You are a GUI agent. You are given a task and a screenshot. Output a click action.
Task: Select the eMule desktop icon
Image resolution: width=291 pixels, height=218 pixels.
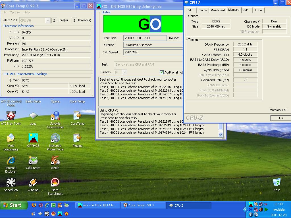55,162
